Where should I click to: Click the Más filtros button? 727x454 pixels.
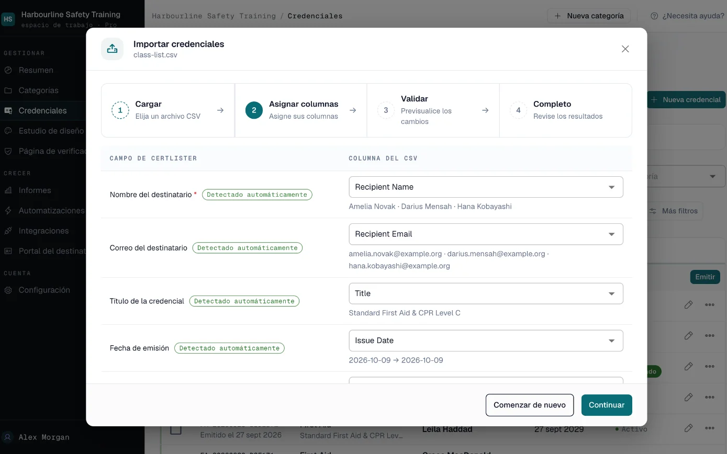tap(674, 211)
